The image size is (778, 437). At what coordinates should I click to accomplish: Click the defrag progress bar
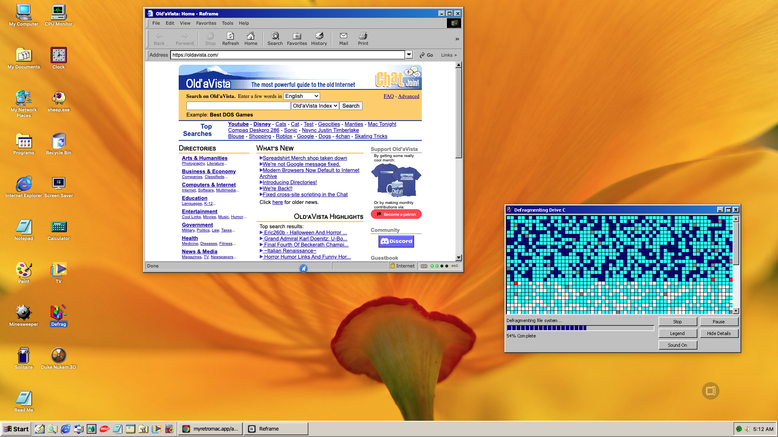pyautogui.click(x=580, y=328)
